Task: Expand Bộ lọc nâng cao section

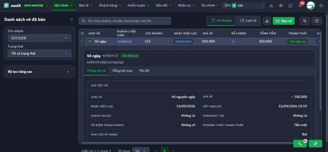Action: click(x=40, y=72)
